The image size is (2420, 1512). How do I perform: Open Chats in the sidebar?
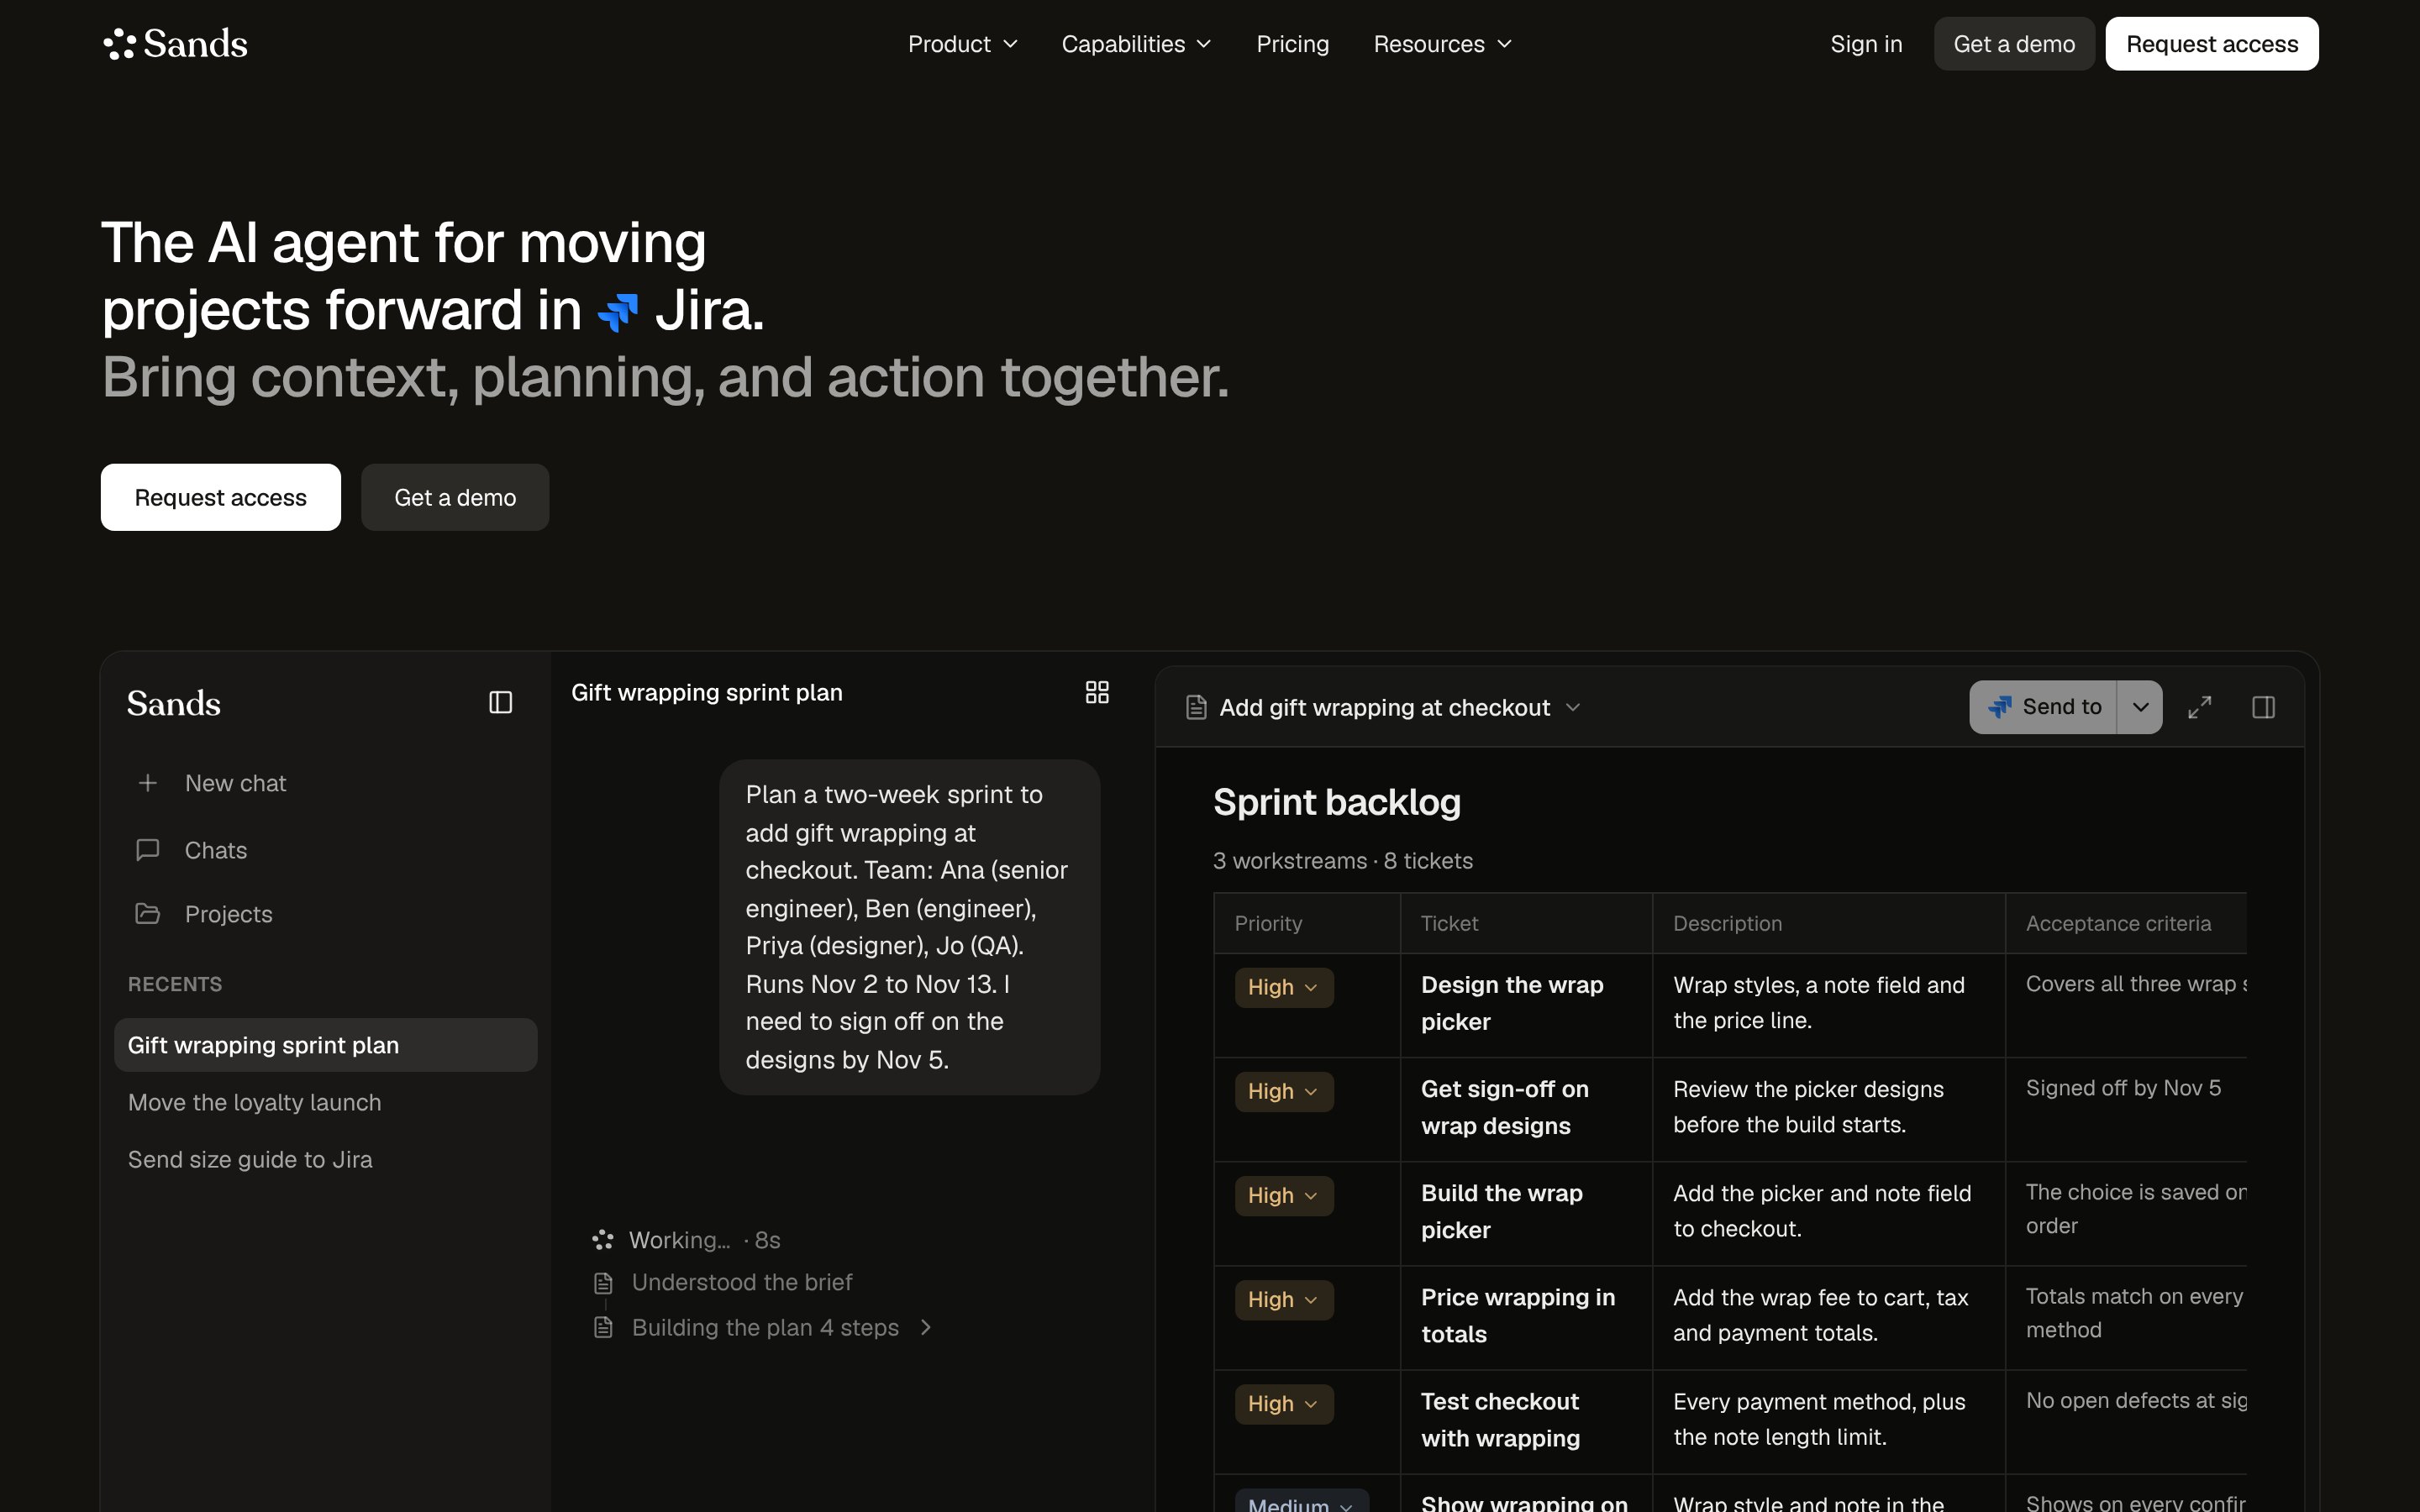coord(325,850)
